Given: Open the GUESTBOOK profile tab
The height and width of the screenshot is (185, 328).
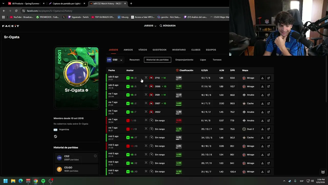Looking at the screenshot, I should tap(159, 50).
